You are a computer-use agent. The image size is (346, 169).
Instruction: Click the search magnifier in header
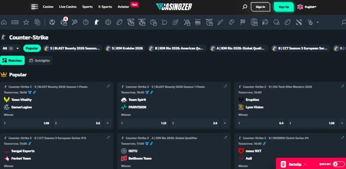(245, 7)
